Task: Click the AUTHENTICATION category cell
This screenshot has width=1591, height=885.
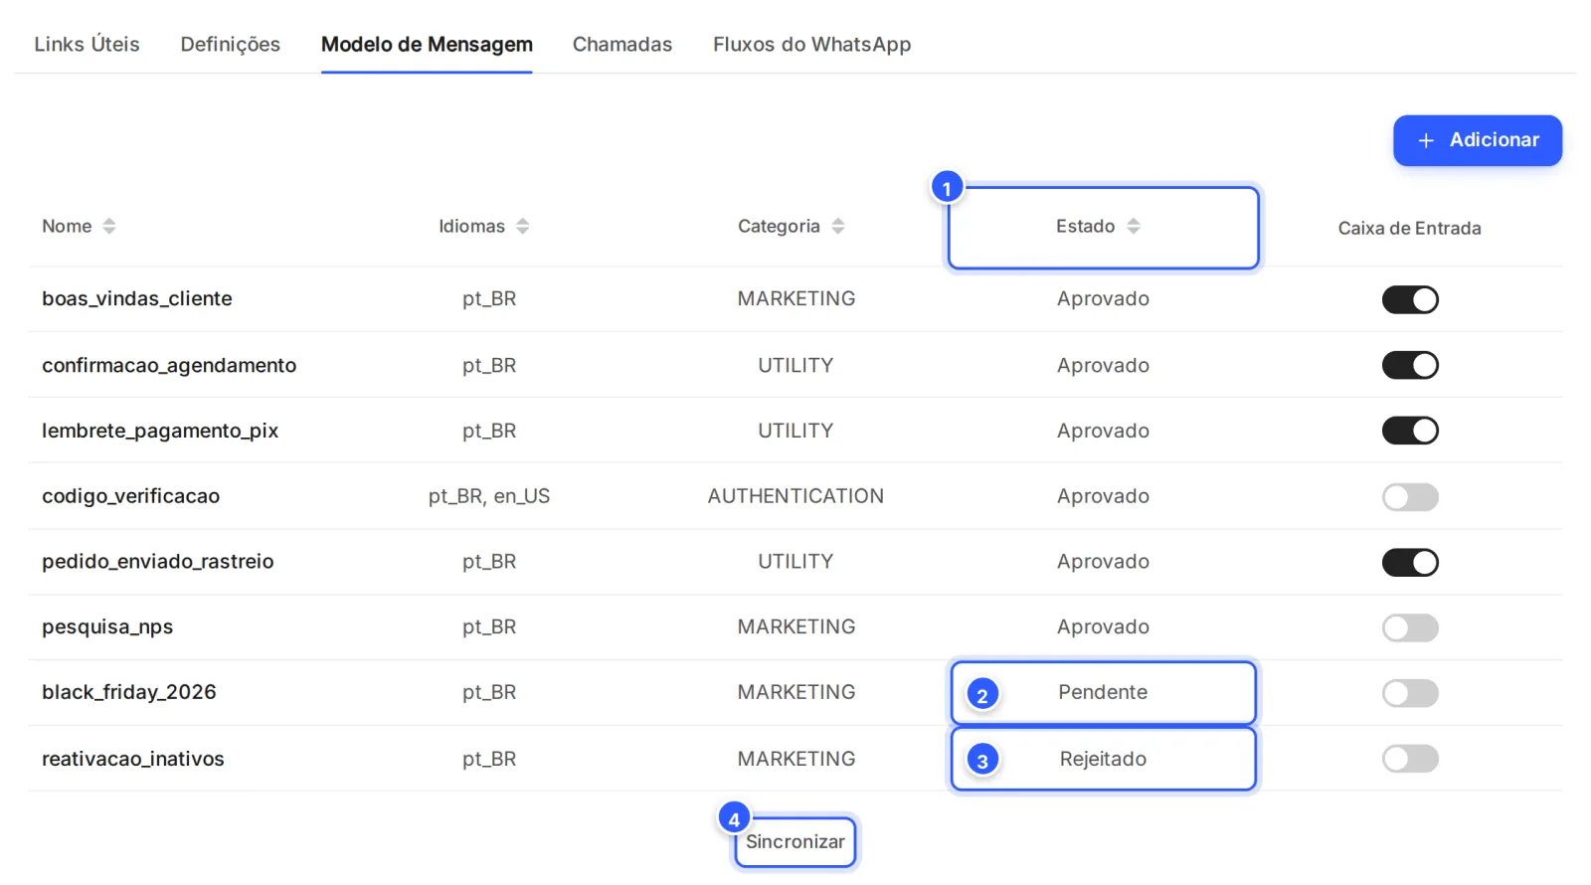Action: [x=795, y=496]
